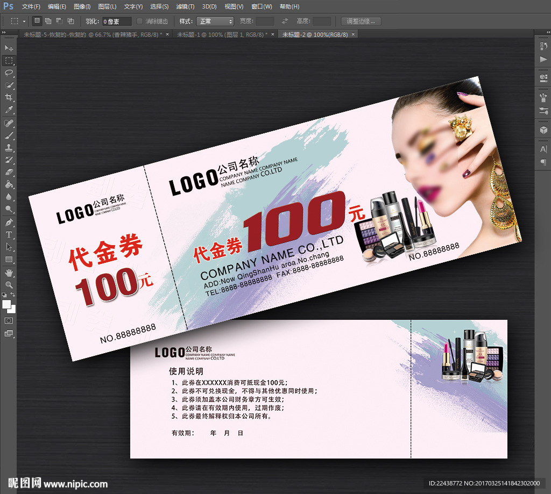
Task: Select the Pen tool
Action: pos(9,223)
